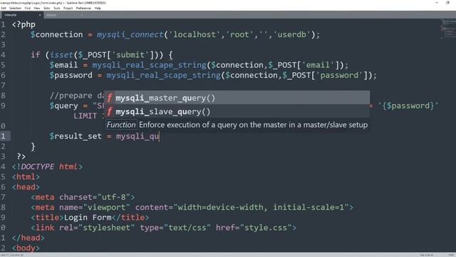This screenshot has width=456, height=257.
Task: Click the mysqli_connect function name
Action: 130,35
